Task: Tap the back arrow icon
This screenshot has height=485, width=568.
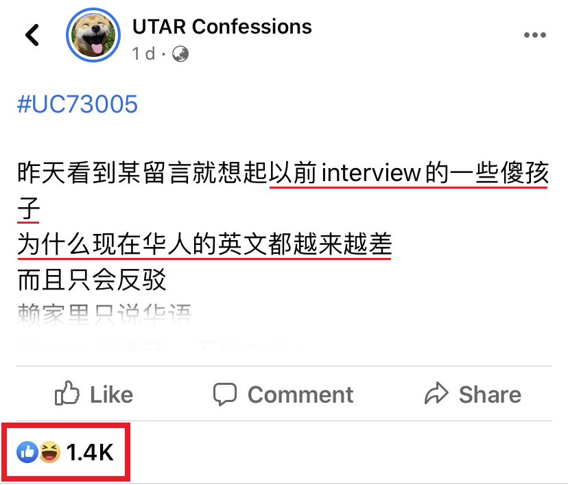Action: click(x=32, y=35)
